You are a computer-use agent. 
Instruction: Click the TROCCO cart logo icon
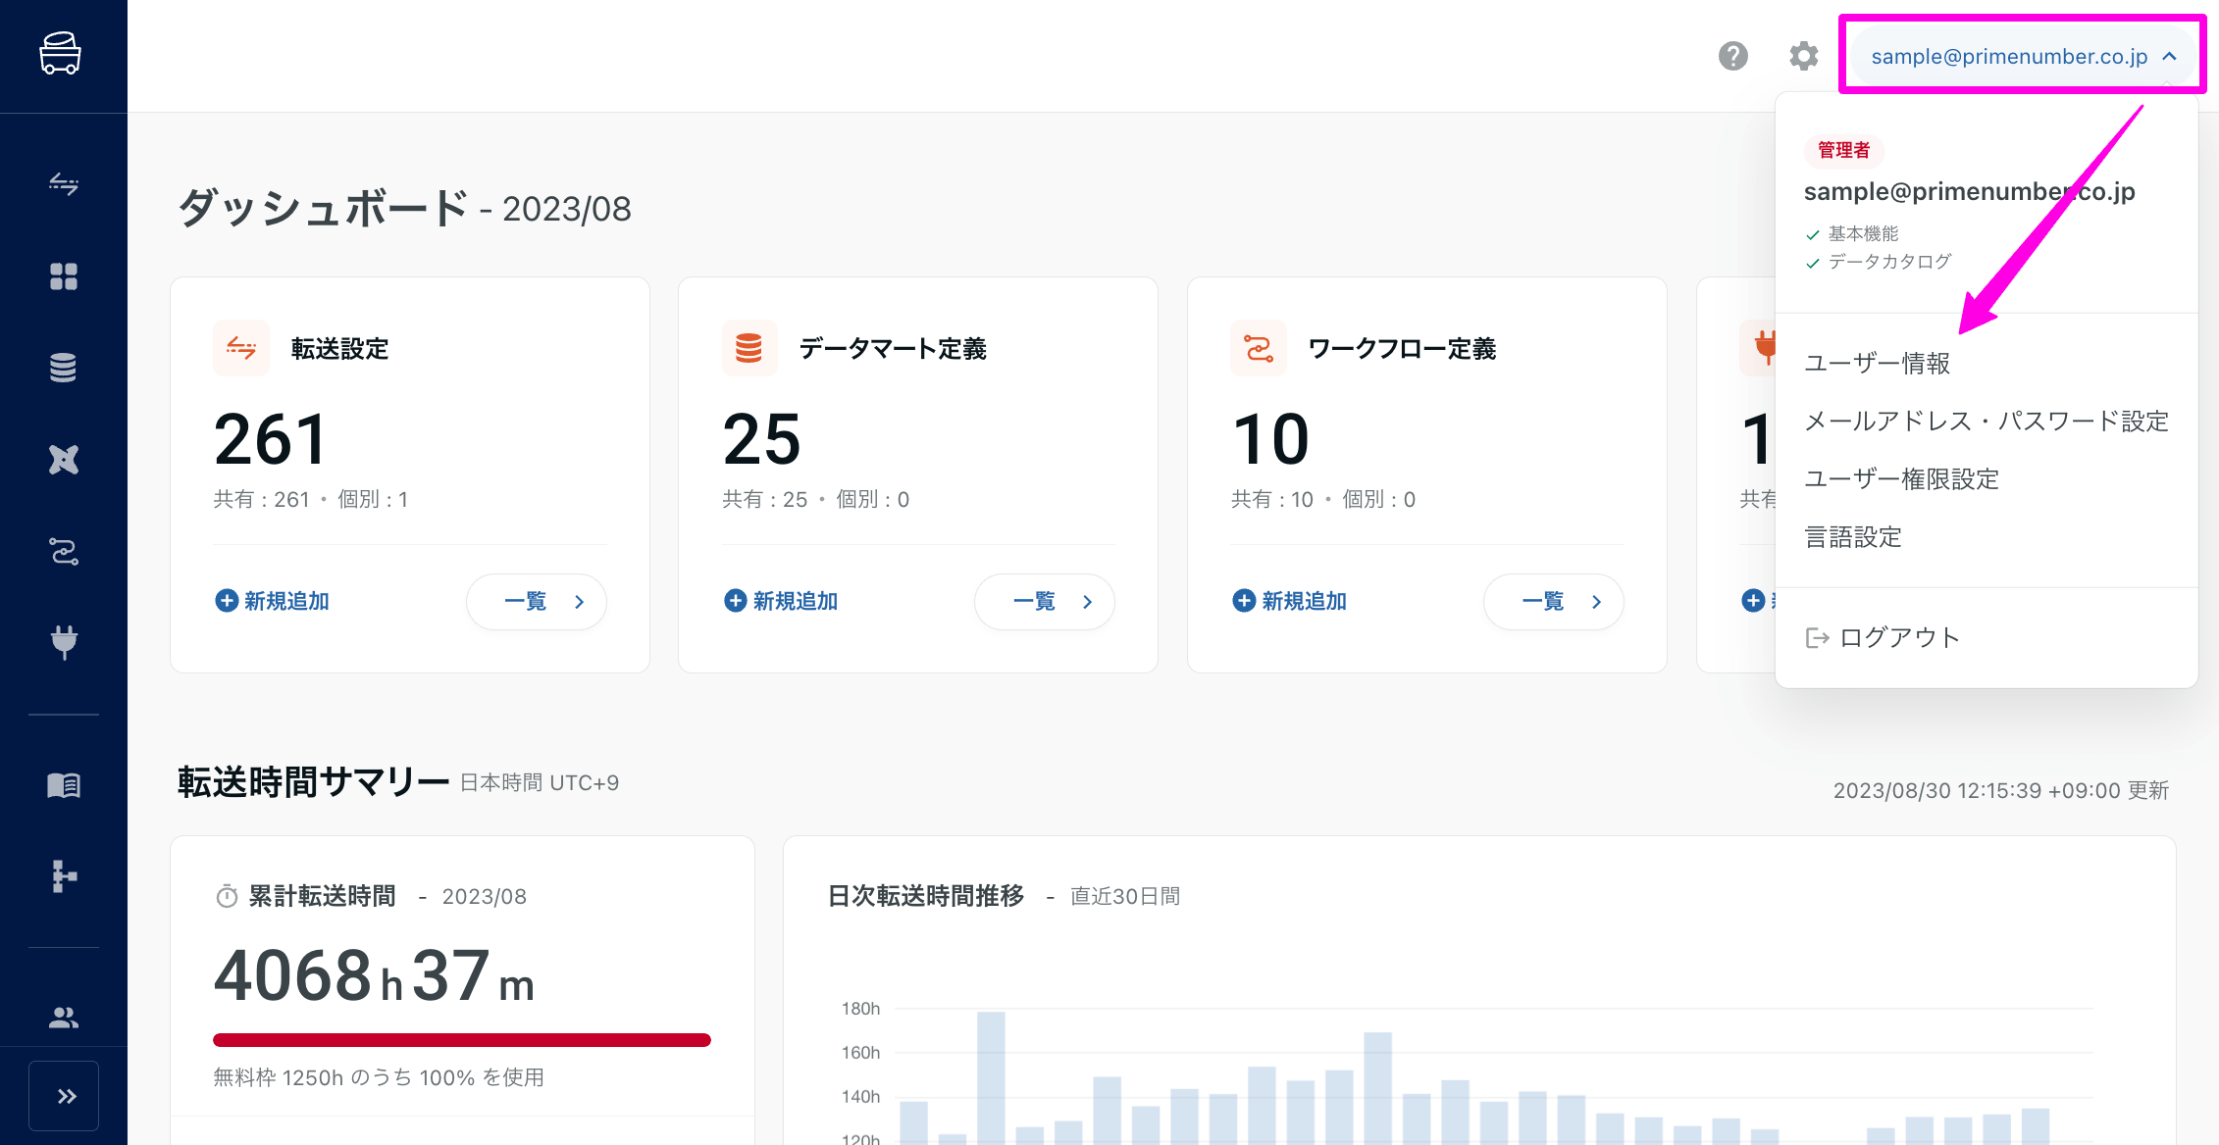click(x=60, y=53)
